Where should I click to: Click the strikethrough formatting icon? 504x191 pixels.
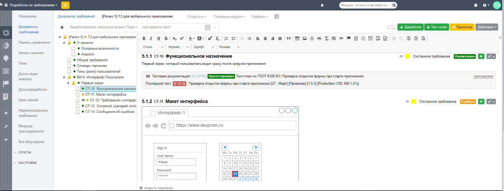click(166, 39)
